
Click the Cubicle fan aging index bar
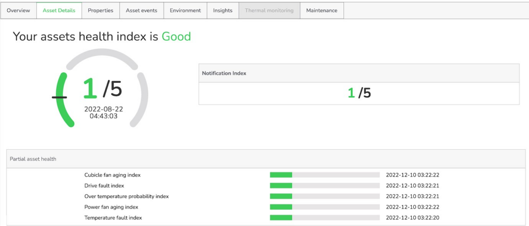coord(324,175)
